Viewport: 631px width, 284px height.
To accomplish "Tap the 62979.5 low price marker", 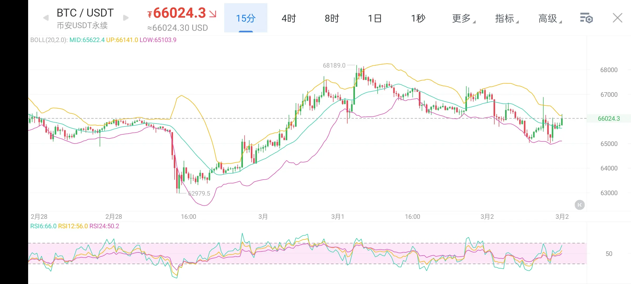I will [199, 194].
